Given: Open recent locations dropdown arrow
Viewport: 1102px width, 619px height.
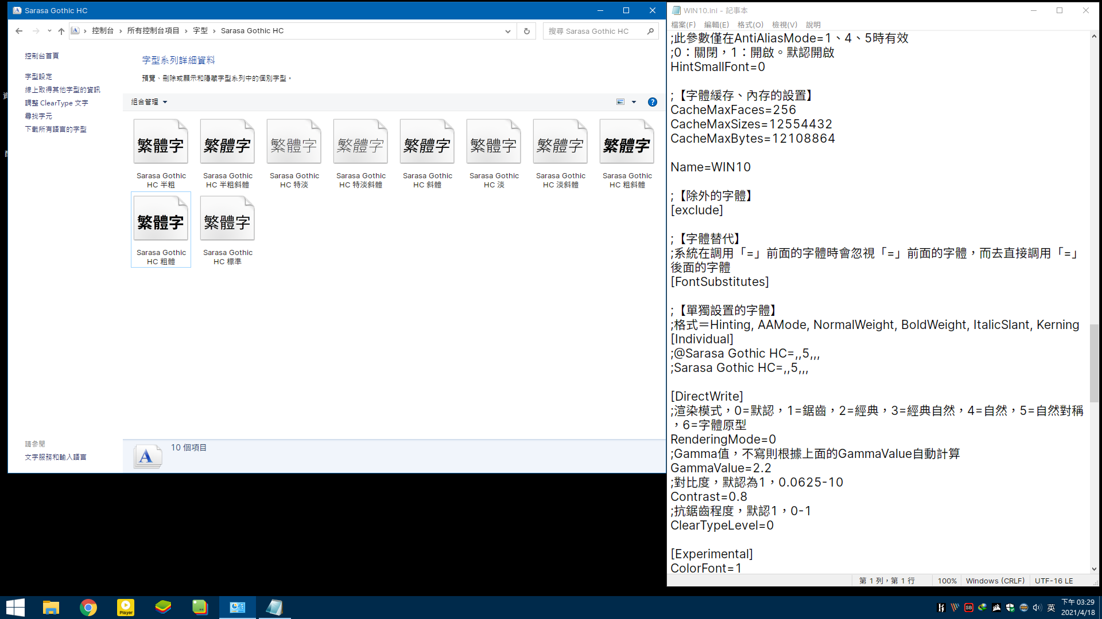Looking at the screenshot, I should 49,31.
